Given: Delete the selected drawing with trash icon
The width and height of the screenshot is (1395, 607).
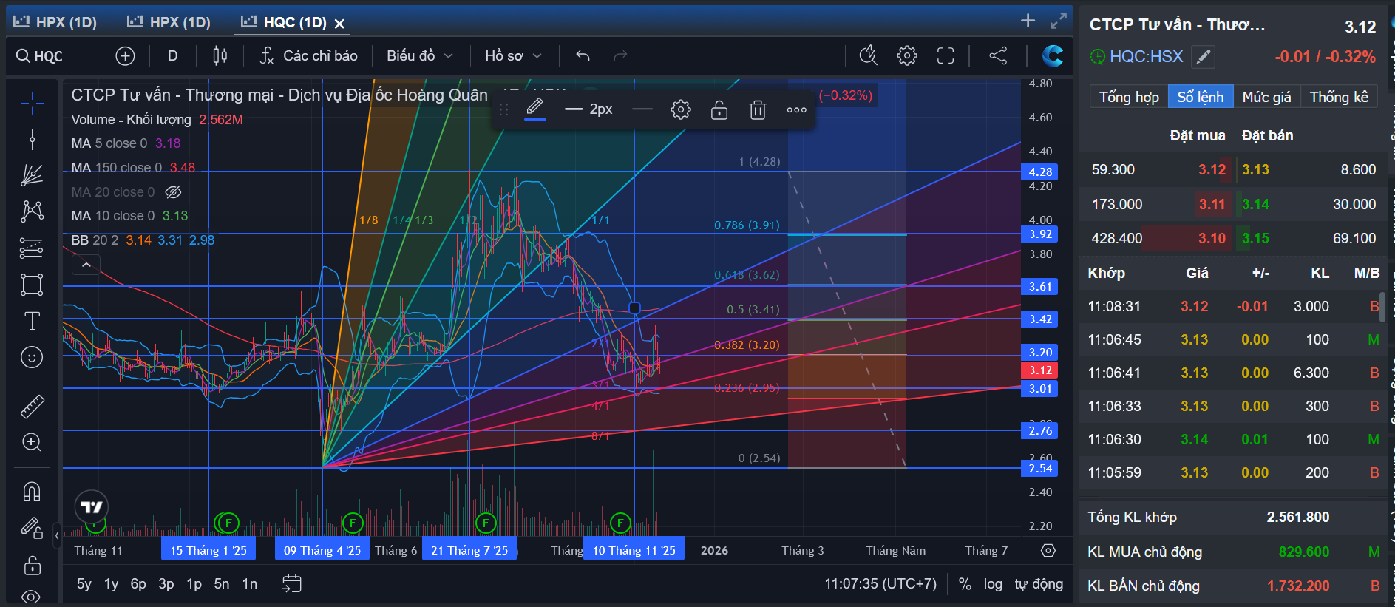Looking at the screenshot, I should [758, 110].
